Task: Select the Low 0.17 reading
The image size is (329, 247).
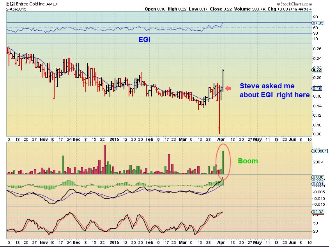Action: tap(198, 9)
